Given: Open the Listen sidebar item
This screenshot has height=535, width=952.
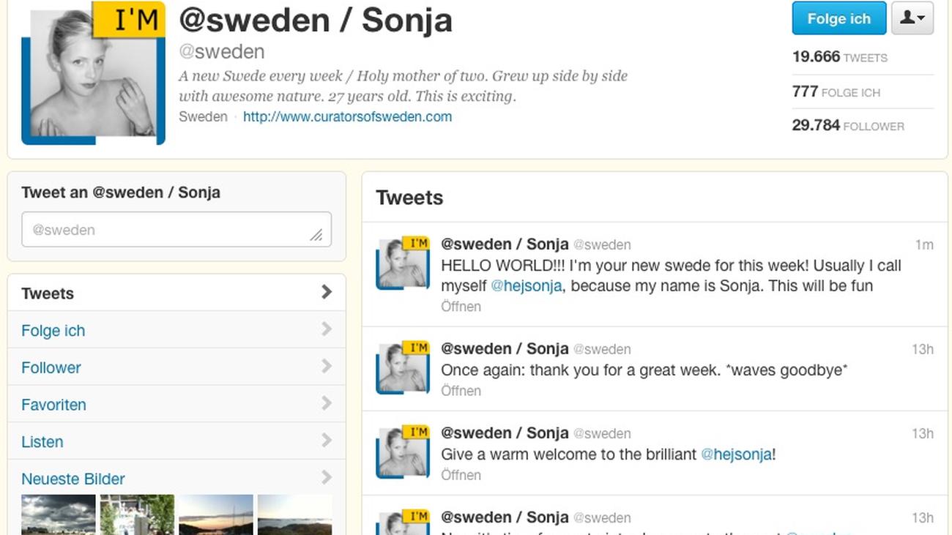Looking at the screenshot, I should 42,442.
